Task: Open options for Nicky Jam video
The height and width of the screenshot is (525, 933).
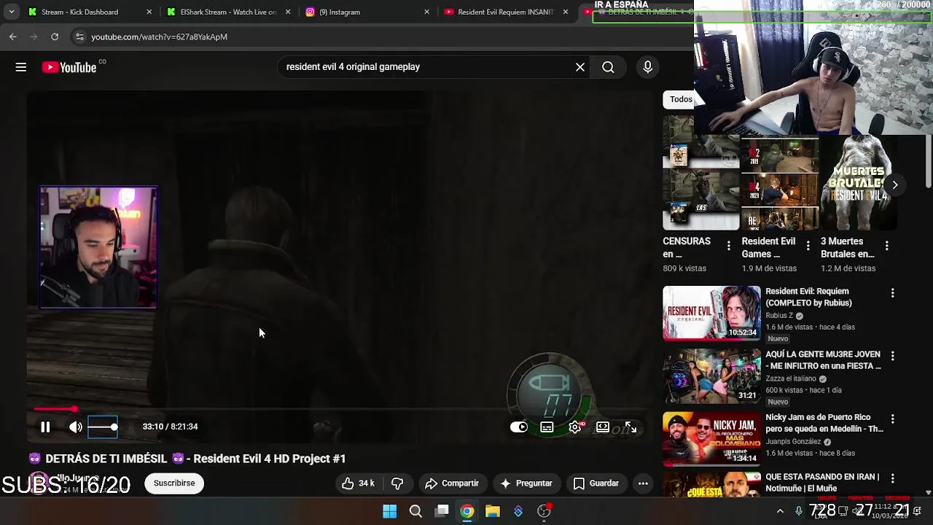Action: (x=893, y=419)
